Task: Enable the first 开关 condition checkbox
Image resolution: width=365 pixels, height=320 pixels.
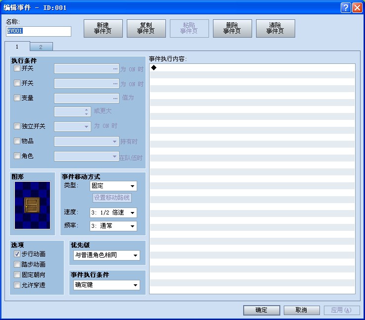Action: 17,68
